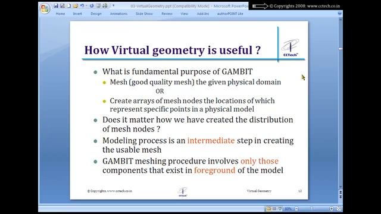The width and height of the screenshot is (381, 214).
Task: Switch to the Review tab
Action: point(167,14)
